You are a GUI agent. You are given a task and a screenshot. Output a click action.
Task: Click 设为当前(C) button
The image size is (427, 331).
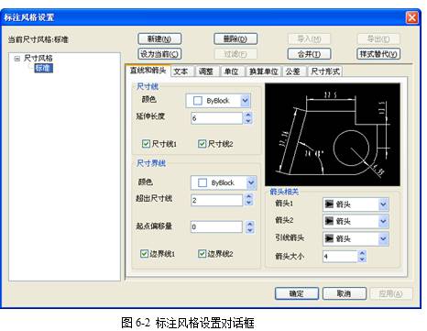[x=159, y=54]
